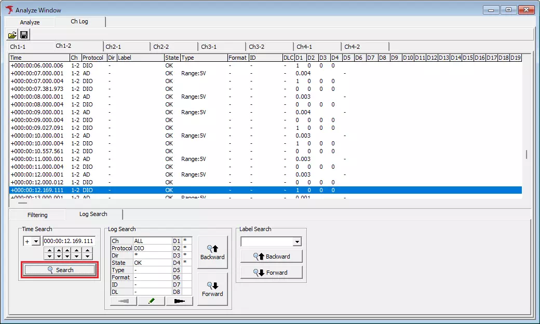Open the Label Search dropdown list
The width and height of the screenshot is (540, 324).
[x=296, y=241]
